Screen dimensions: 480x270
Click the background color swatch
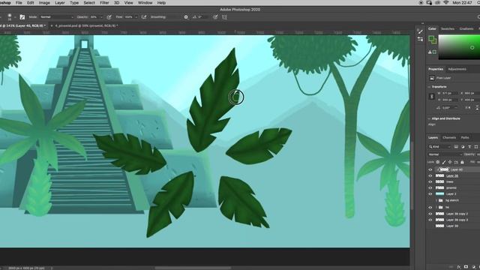click(x=435, y=41)
